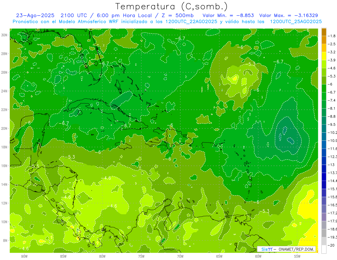Click the '22N' latitude axis label
Viewport: 337px width, 260px height.
coord(4,110)
